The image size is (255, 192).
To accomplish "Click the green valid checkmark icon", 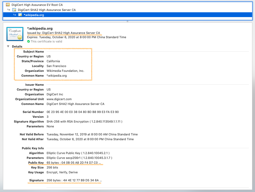I will pyautogui.click(x=29, y=41).
